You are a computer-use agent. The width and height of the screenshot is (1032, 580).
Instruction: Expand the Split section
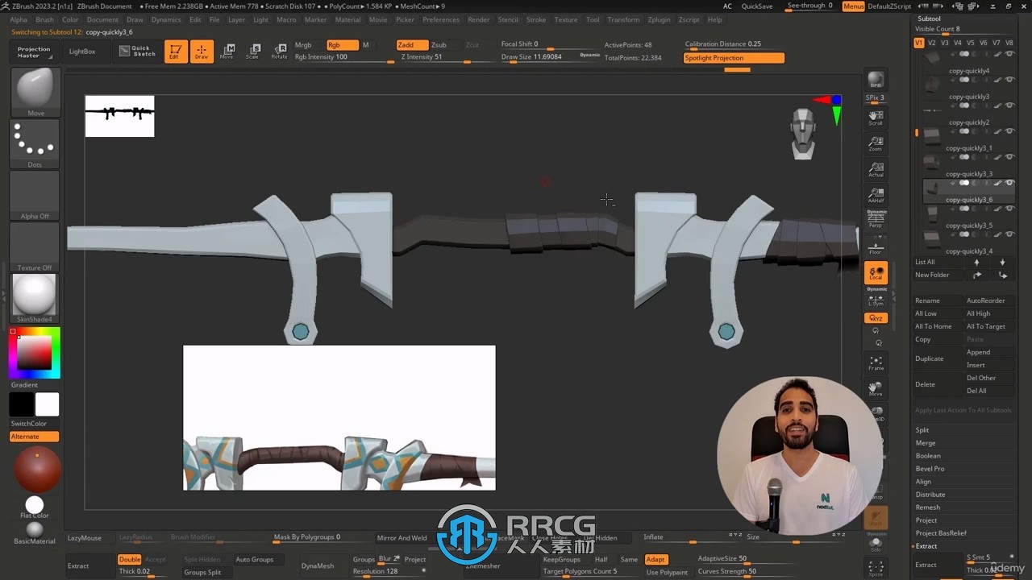click(x=922, y=430)
